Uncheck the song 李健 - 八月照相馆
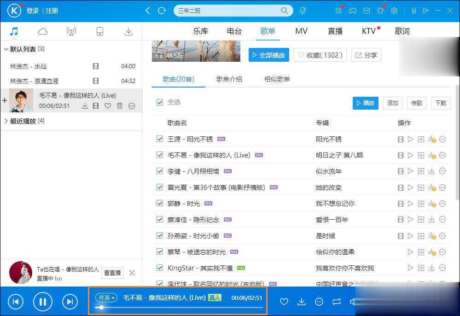460x316 pixels. [x=159, y=171]
